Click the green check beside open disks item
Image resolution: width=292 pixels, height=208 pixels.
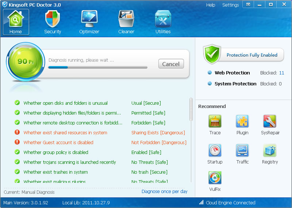[17, 103]
